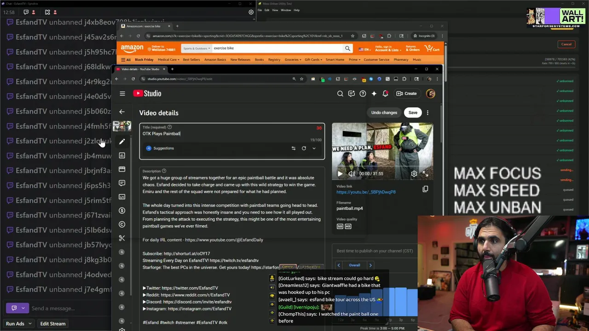Click the sparkle Ask Studio icon
The height and width of the screenshot is (331, 589).
pyautogui.click(x=374, y=93)
